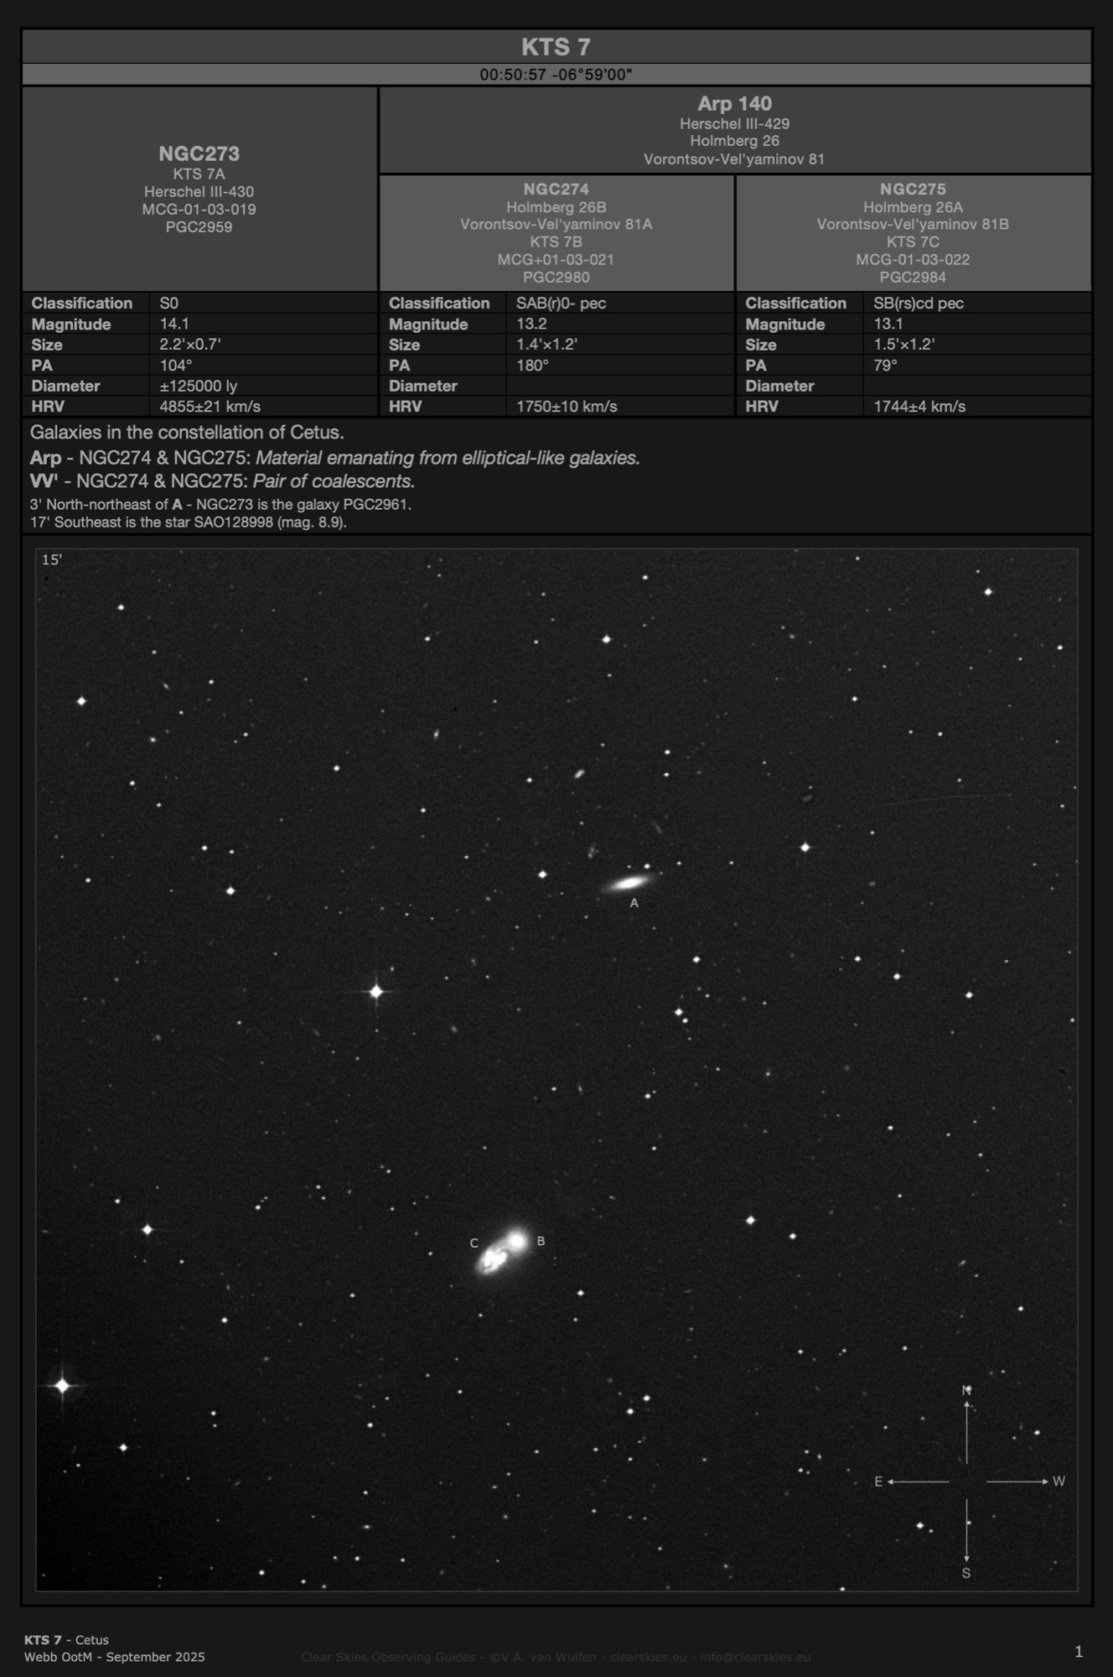Select the note mentioning galaxy PGC2961
Viewport: 1113px width, 1677px height.
coord(220,505)
